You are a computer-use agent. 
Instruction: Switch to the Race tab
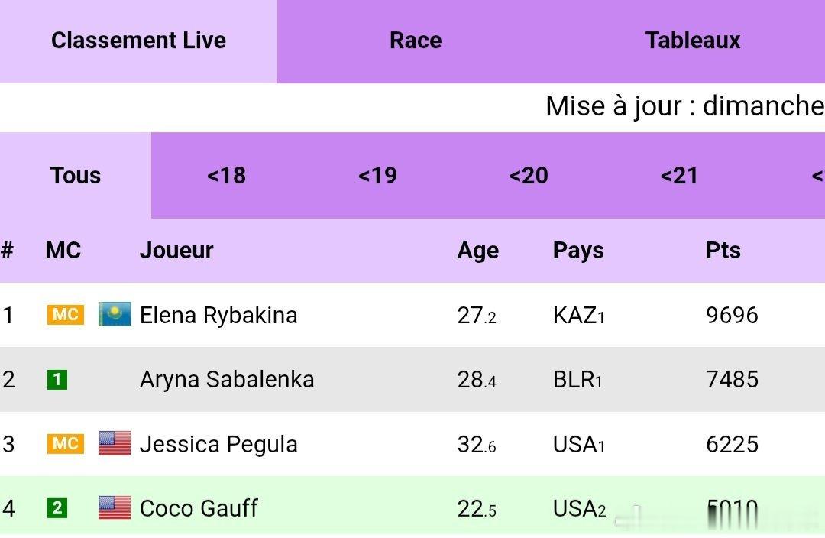point(416,41)
